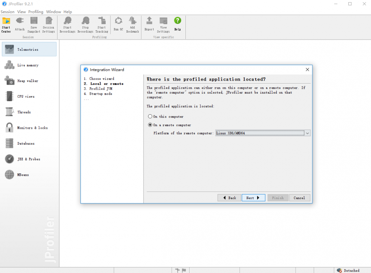Click the Next button in wizard

(x=253, y=198)
